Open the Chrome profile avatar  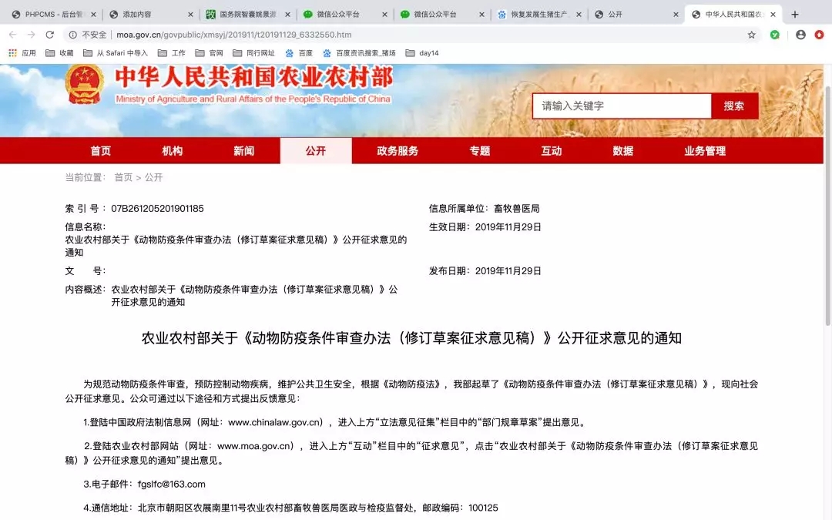coord(800,35)
